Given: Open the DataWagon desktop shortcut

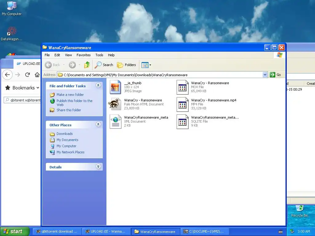Looking at the screenshot, I should 12,34.
